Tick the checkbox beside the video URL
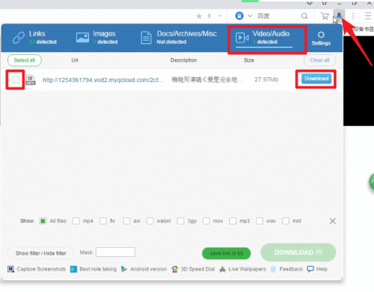The width and height of the screenshot is (374, 292). click(16, 80)
